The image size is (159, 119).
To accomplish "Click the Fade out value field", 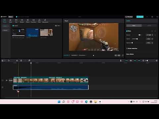I will (x=148, y=43).
